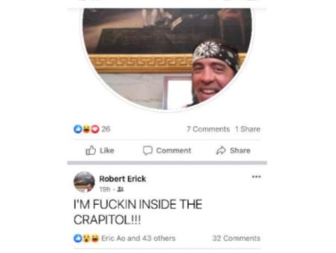Click the blue like reaction on second post
The image size is (336, 253).
pyautogui.click(x=78, y=238)
